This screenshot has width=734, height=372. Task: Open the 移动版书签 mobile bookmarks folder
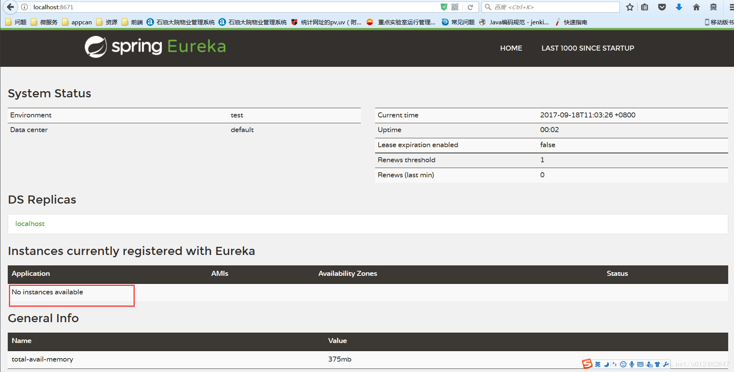click(719, 22)
